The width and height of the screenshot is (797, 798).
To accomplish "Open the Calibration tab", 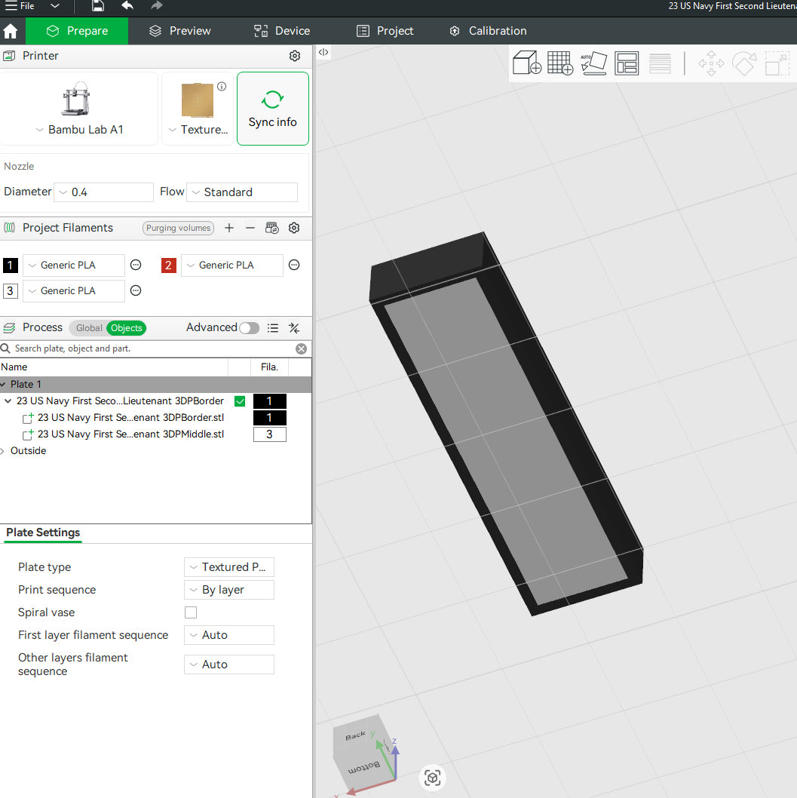I will point(488,31).
